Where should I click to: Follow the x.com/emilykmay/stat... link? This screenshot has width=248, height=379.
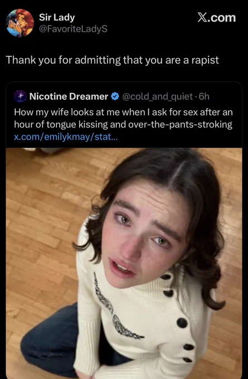point(66,137)
